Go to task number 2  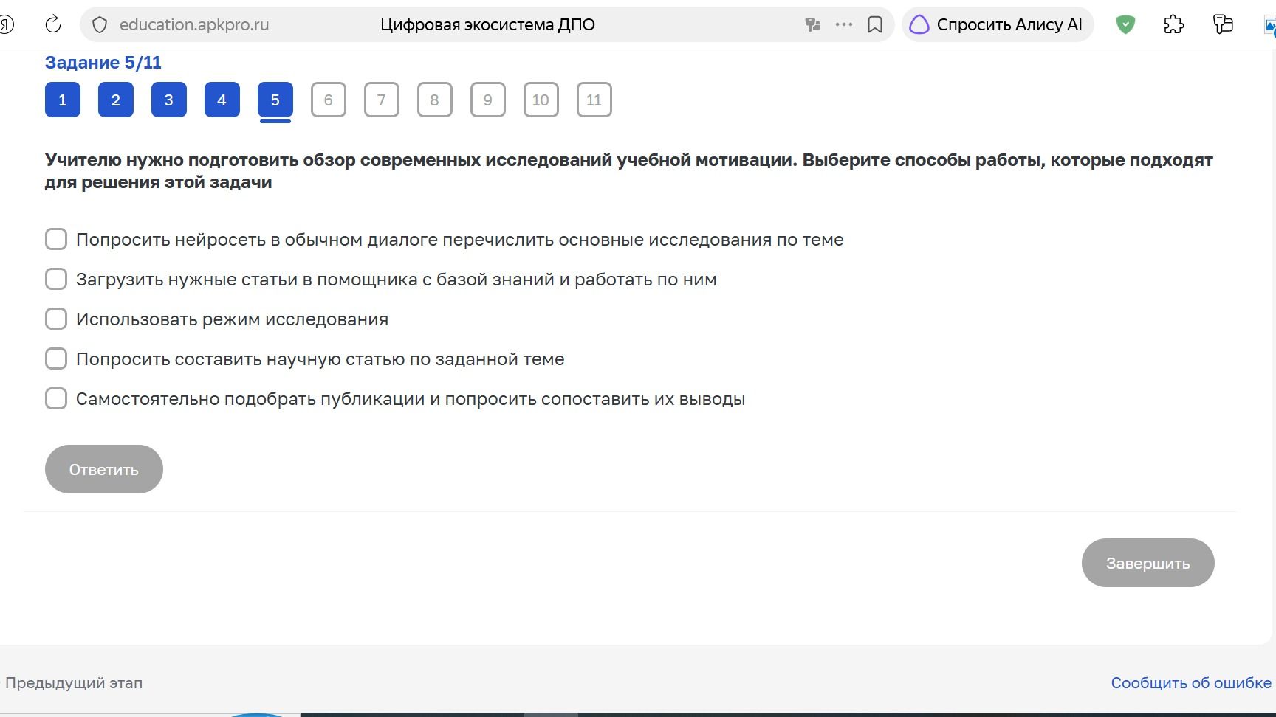tap(116, 100)
